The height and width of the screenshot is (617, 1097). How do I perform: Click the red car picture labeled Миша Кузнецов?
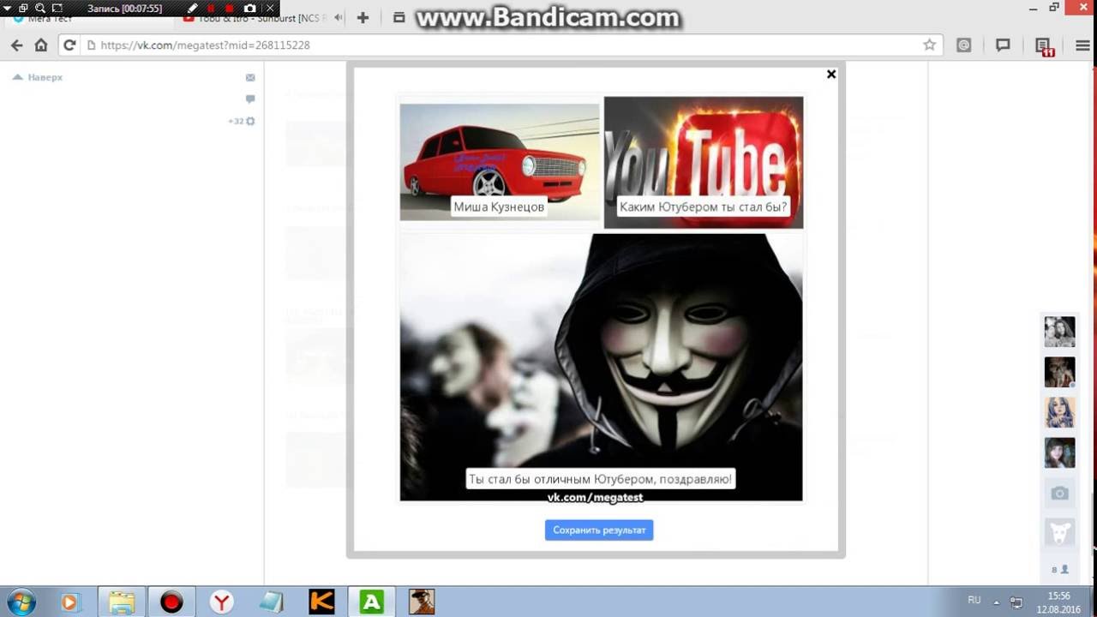[x=500, y=162]
